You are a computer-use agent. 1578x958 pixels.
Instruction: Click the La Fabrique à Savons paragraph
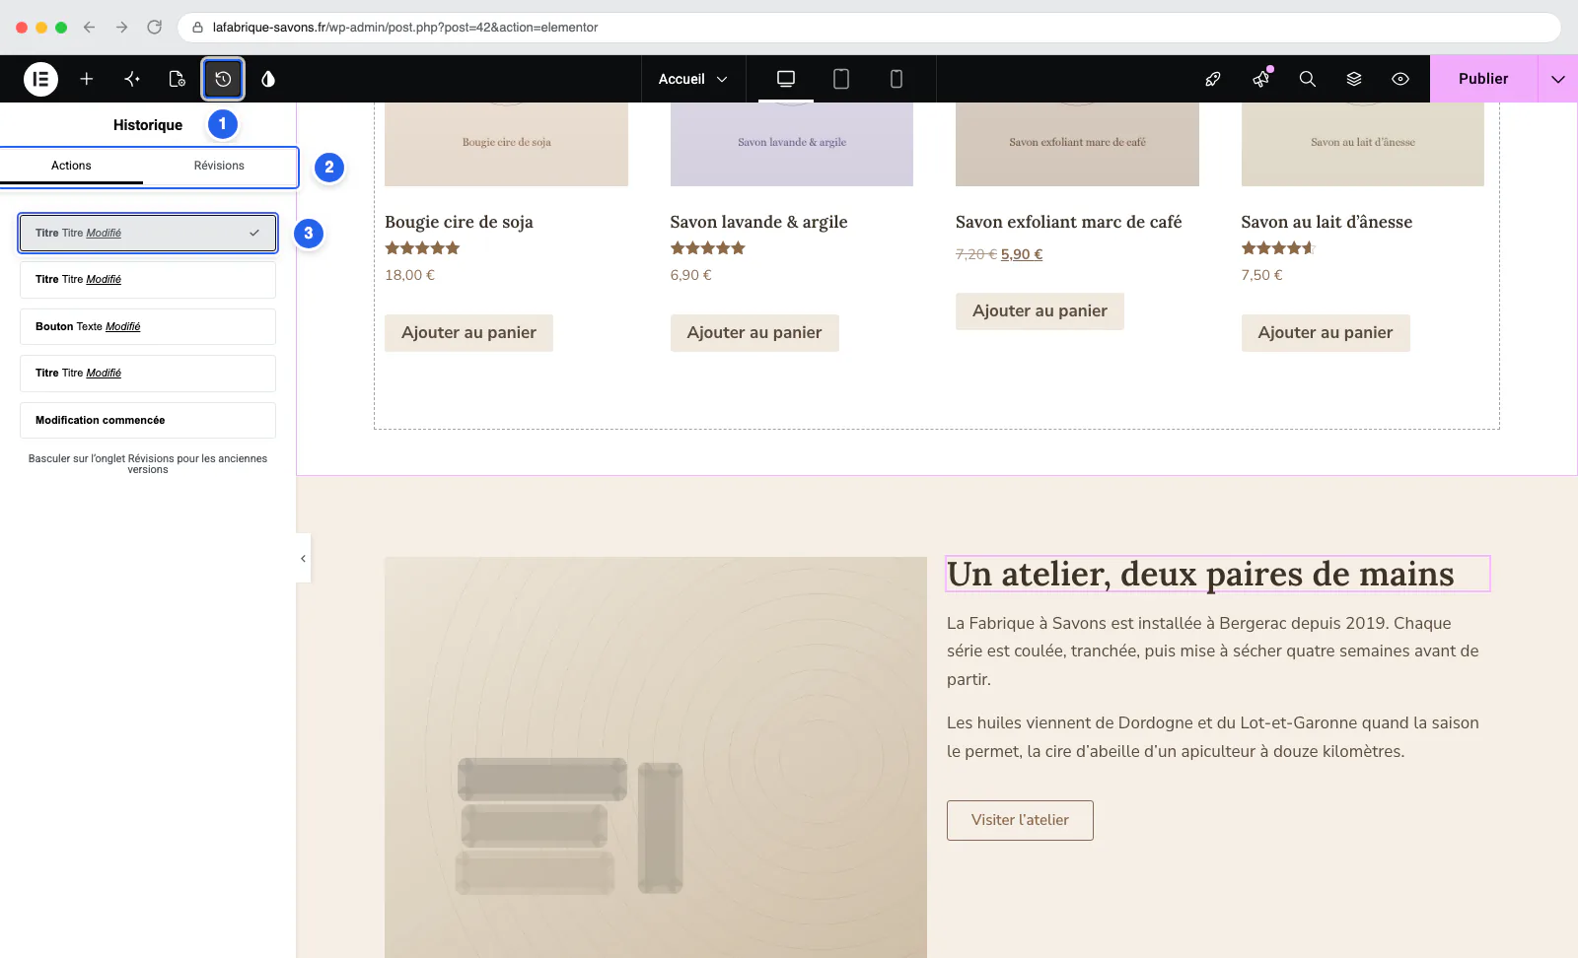point(1213,651)
